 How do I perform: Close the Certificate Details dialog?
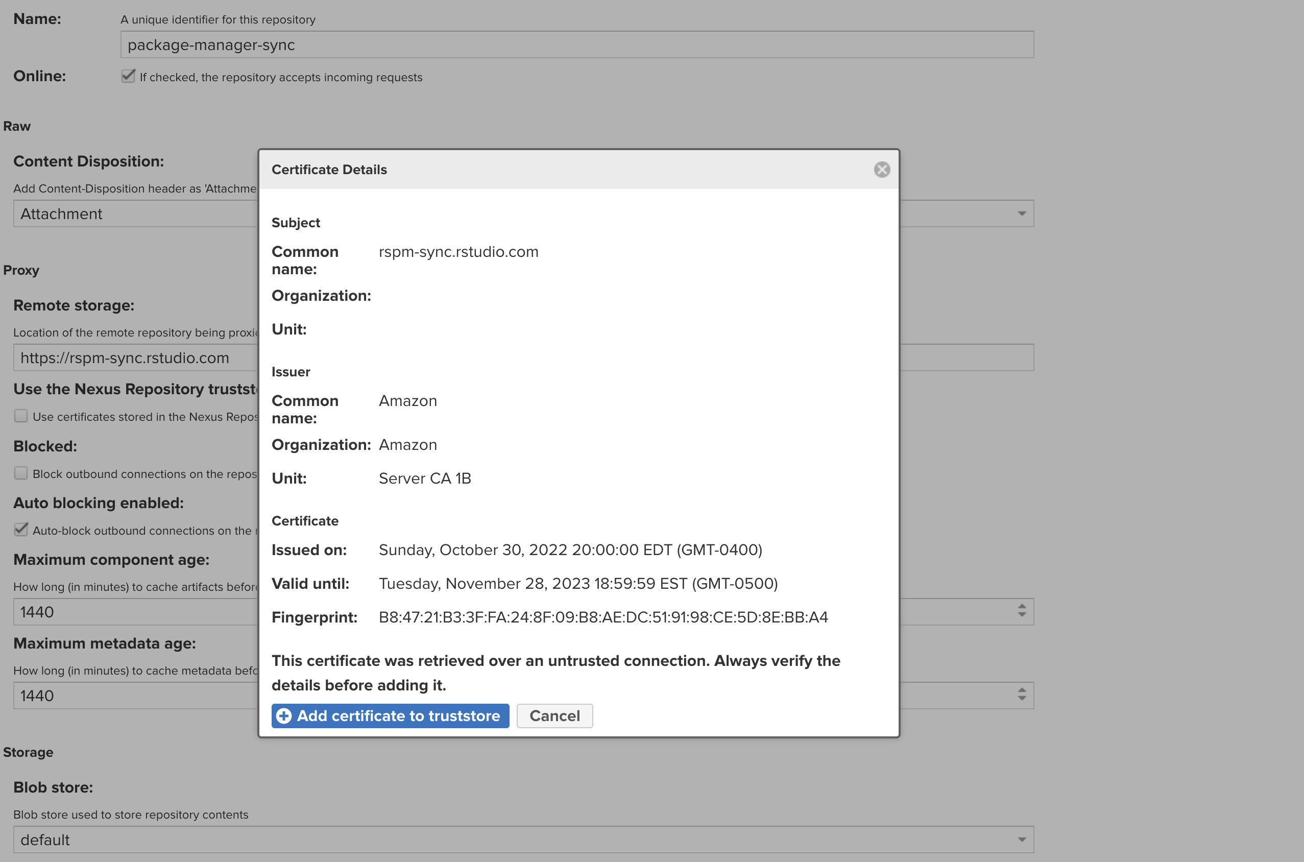coord(881,170)
